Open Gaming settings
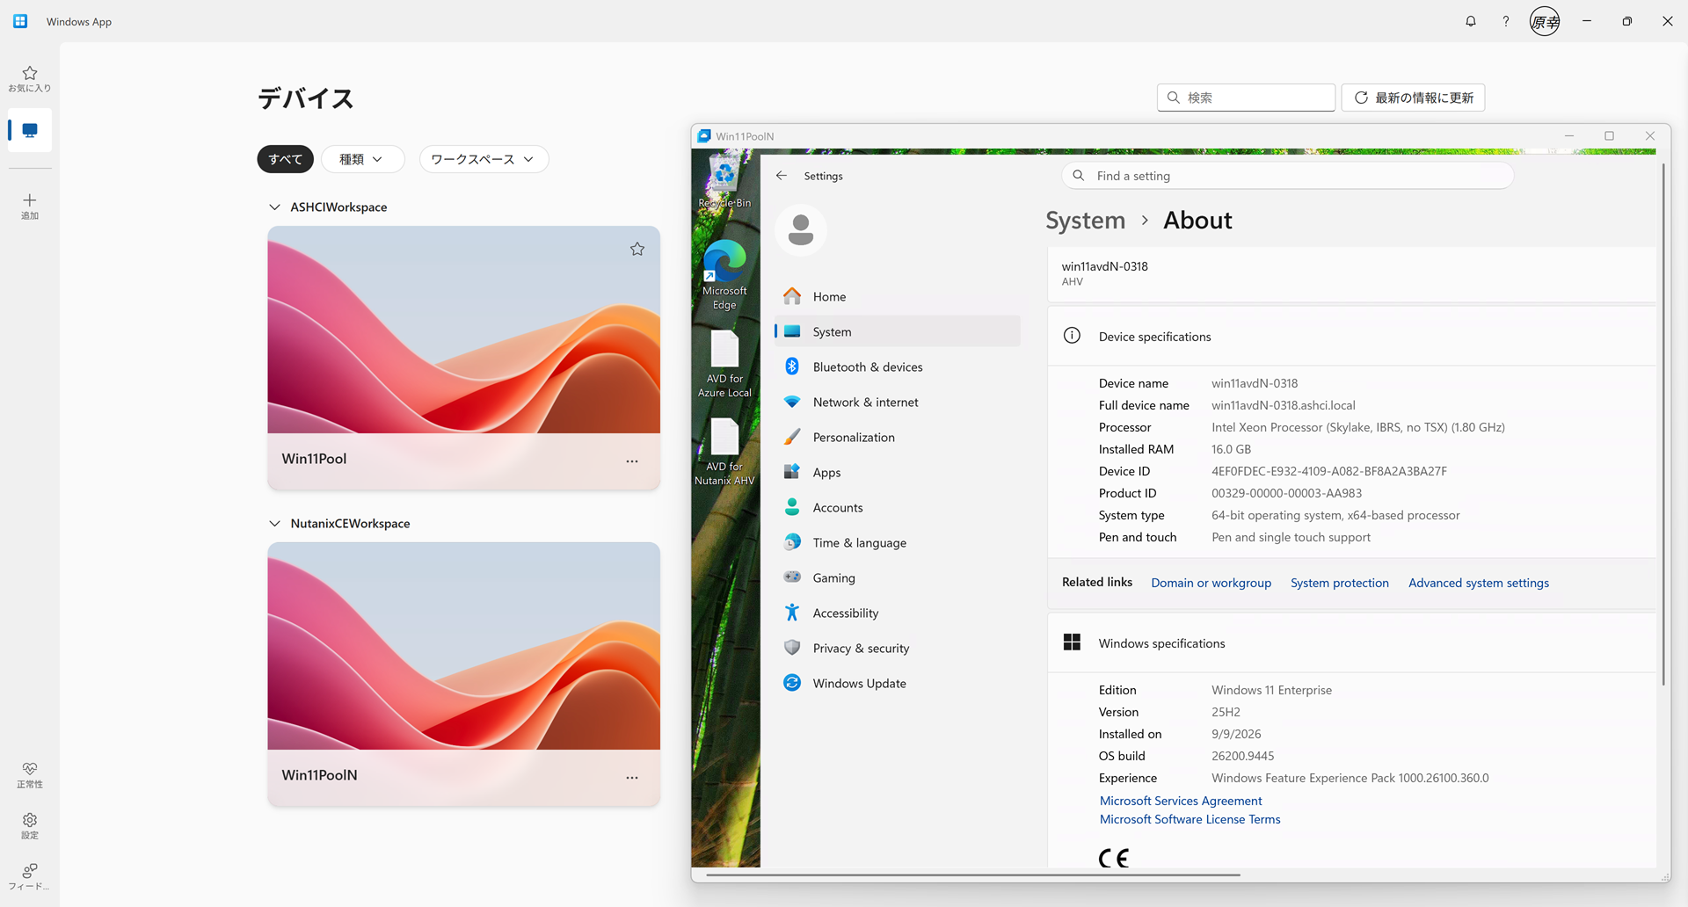 pyautogui.click(x=897, y=578)
